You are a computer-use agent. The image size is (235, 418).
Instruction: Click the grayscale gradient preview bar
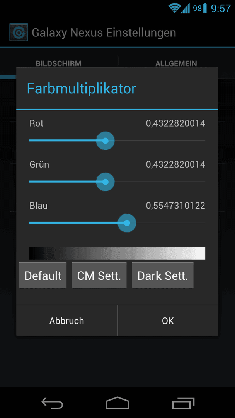pyautogui.click(x=117, y=253)
